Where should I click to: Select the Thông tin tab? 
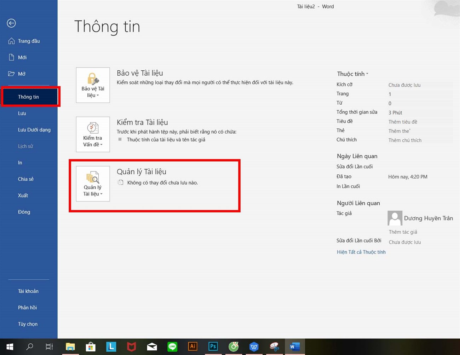29,97
